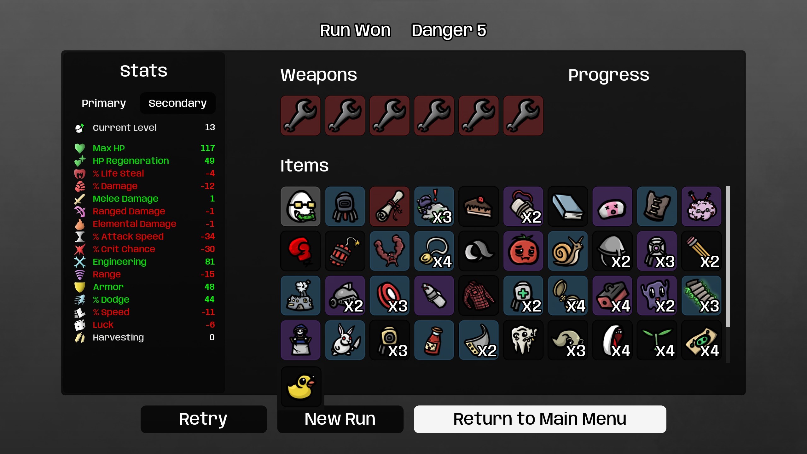807x454 pixels.
Task: Switch to the Primary stats tab
Action: 104,103
